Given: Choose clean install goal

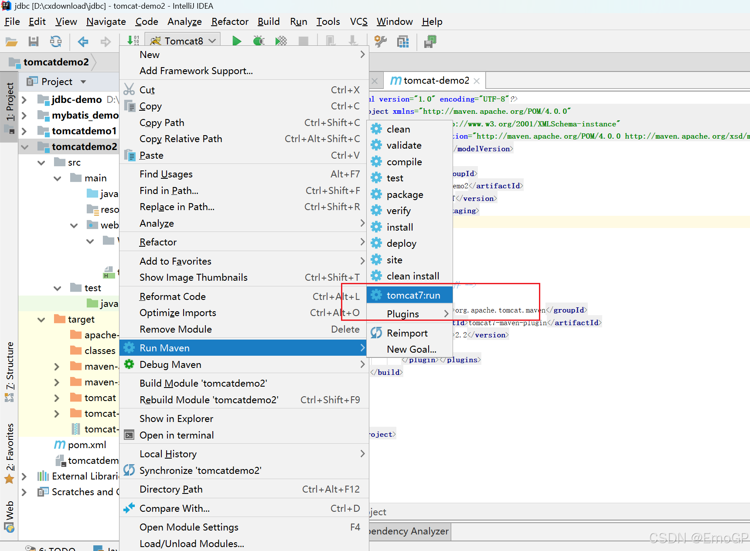Looking at the screenshot, I should 410,276.
